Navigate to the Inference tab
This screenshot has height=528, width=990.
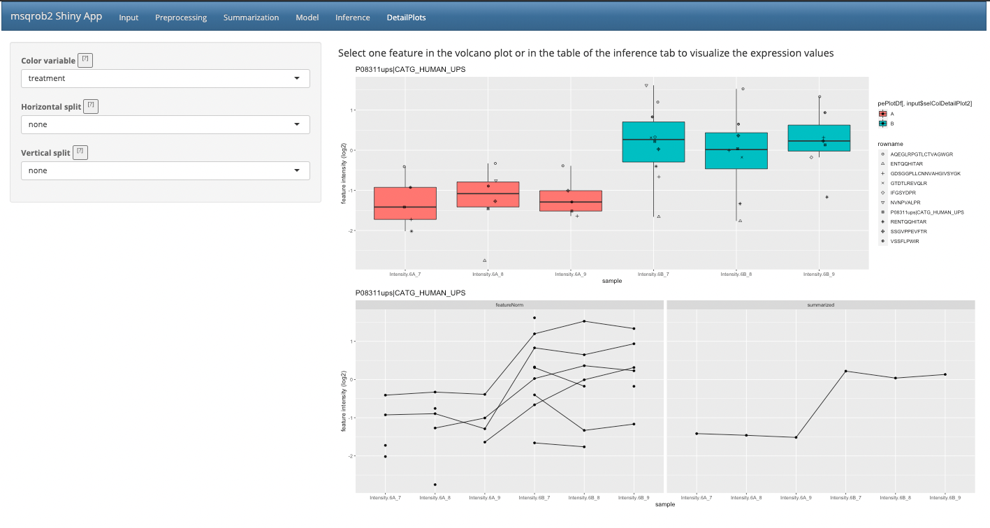352,17
